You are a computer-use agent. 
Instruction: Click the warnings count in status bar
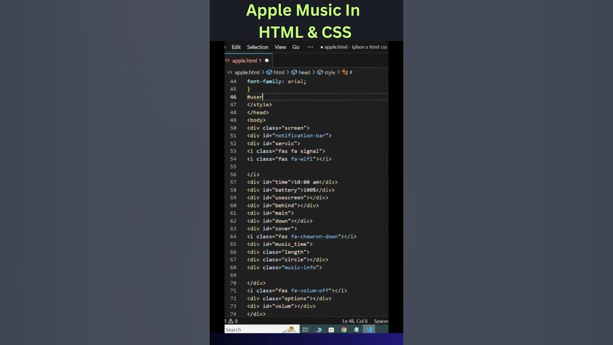coord(233,321)
